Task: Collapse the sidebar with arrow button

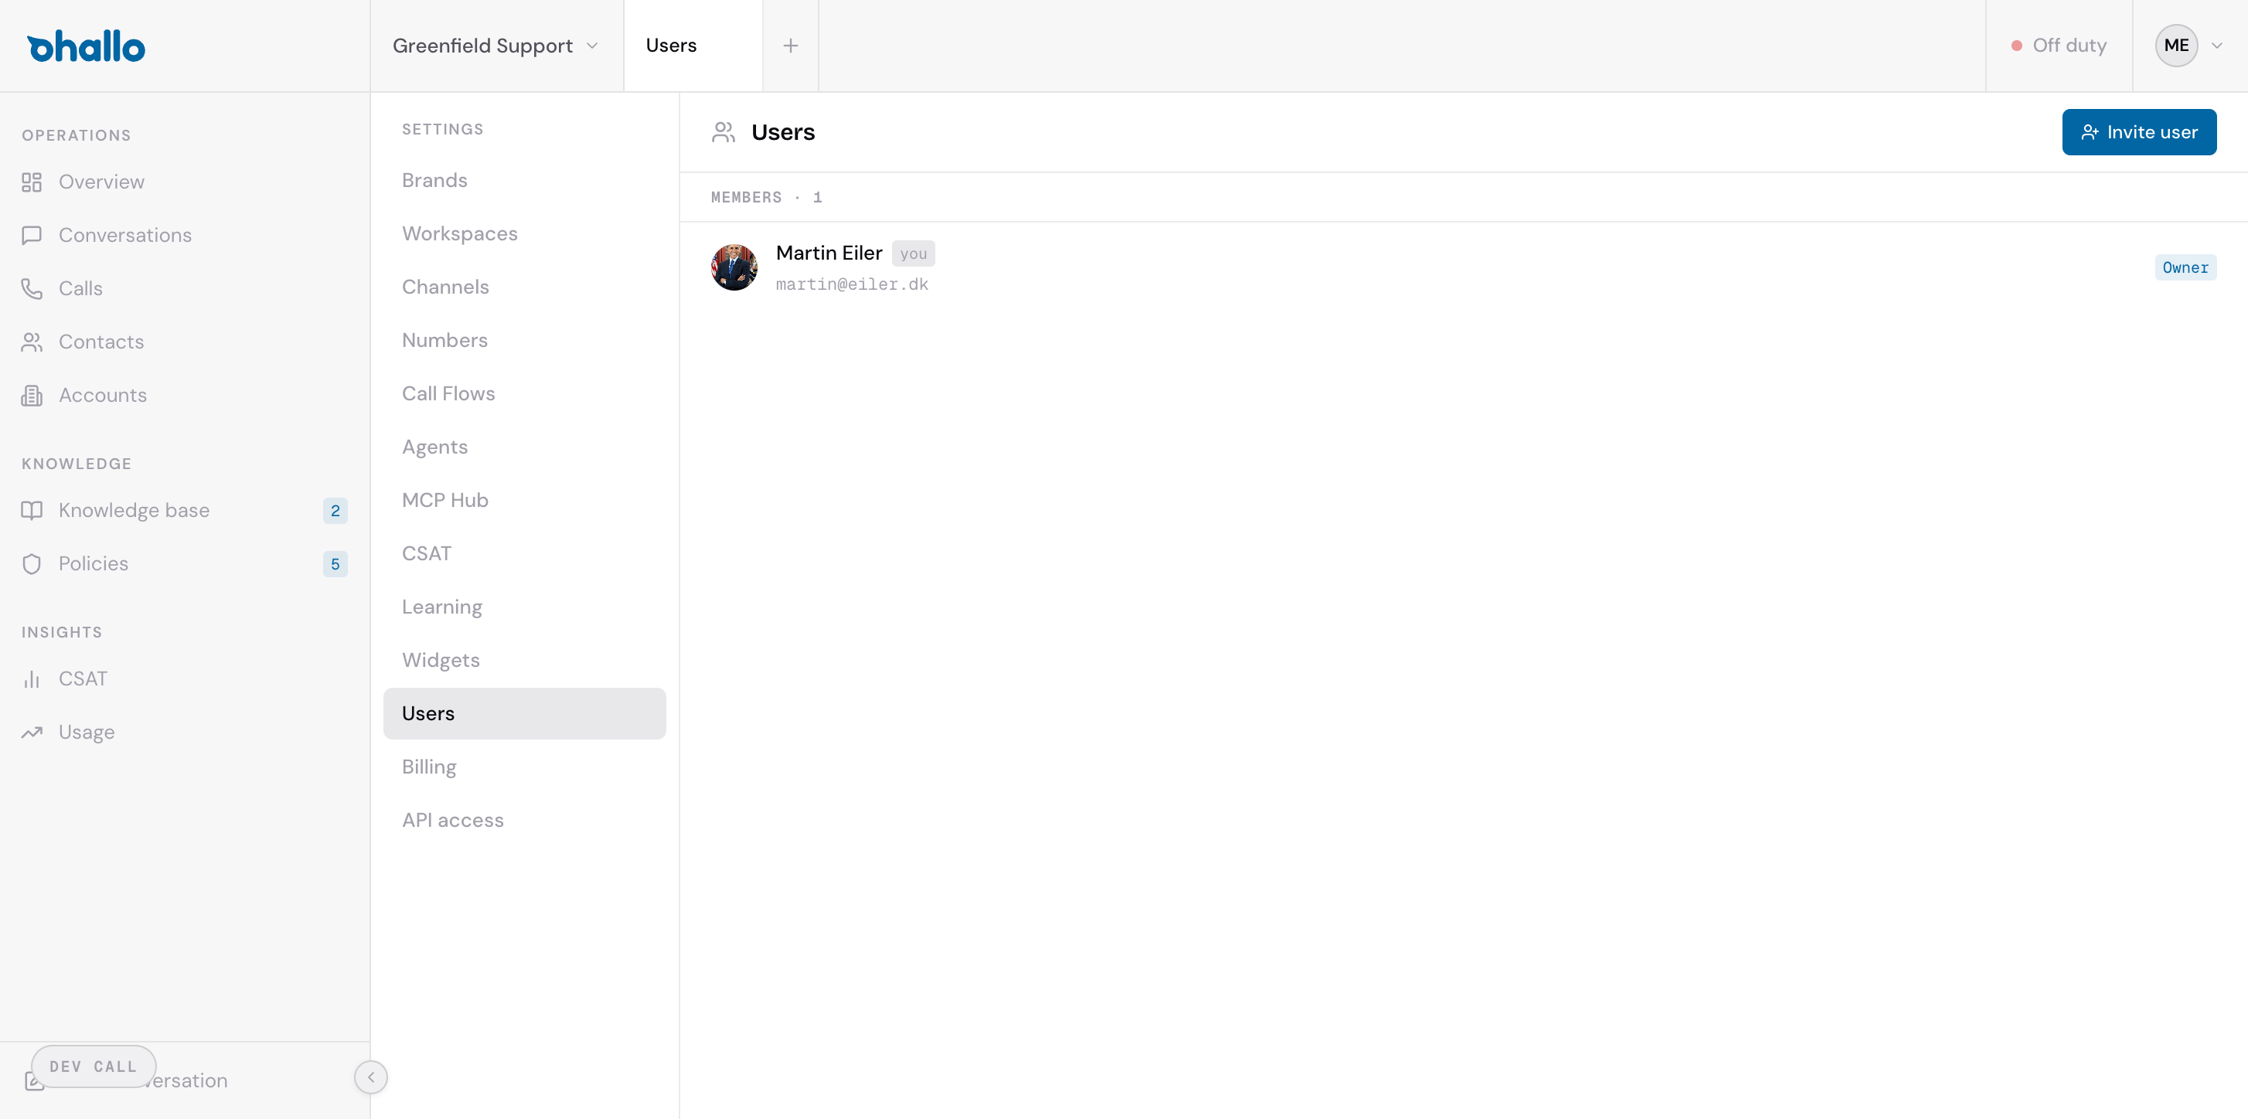Action: pyautogui.click(x=371, y=1077)
